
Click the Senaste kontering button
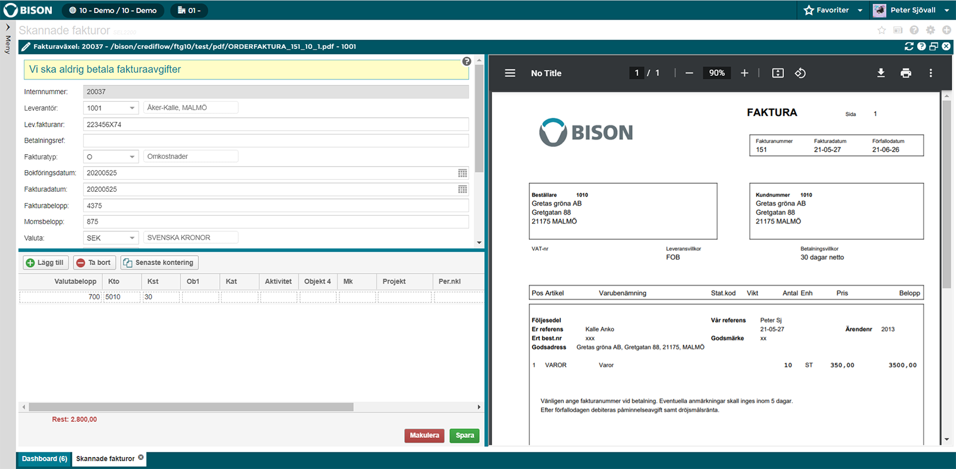159,262
